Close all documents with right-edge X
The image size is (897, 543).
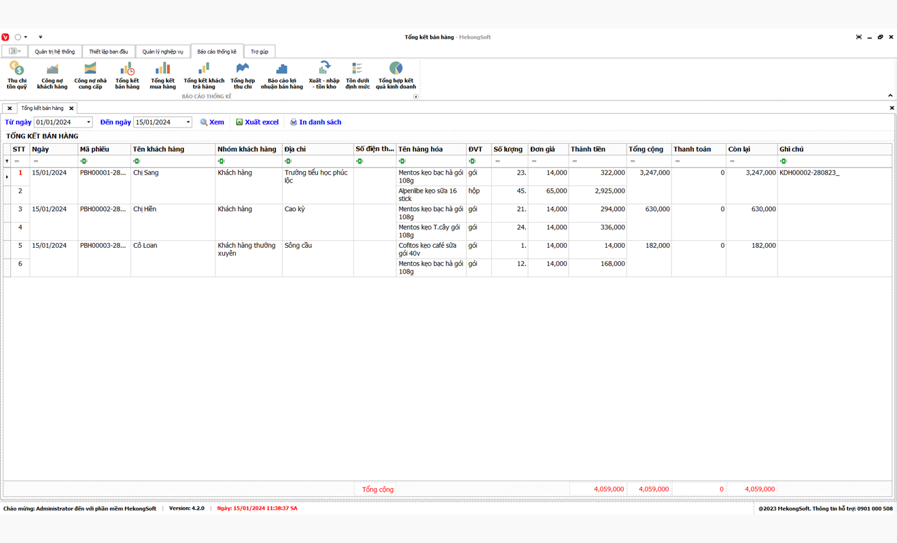click(x=892, y=108)
